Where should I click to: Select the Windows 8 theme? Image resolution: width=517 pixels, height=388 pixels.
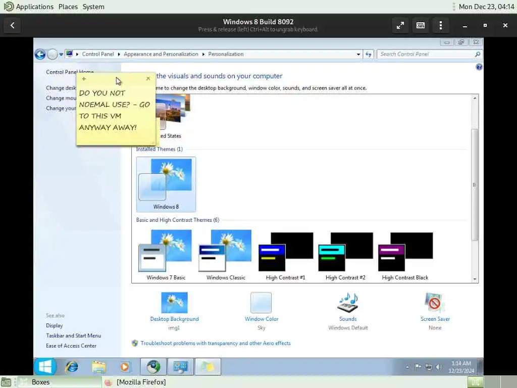(166, 184)
